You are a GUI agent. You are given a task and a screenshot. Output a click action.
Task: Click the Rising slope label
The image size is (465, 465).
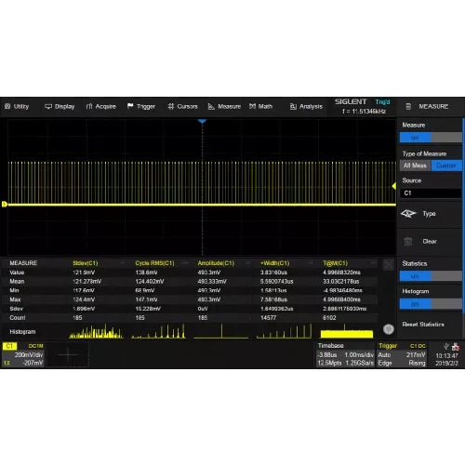pos(417,363)
